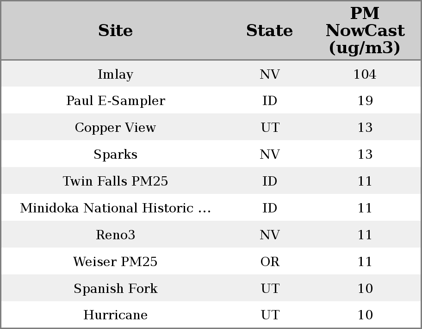Click the ID state cell for Twin Falls PM25
The height and width of the screenshot is (329, 422).
tap(270, 181)
